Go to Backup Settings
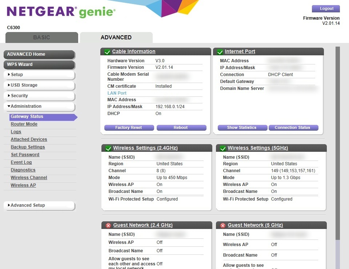Viewport: 349px width, 269px height. click(x=28, y=147)
